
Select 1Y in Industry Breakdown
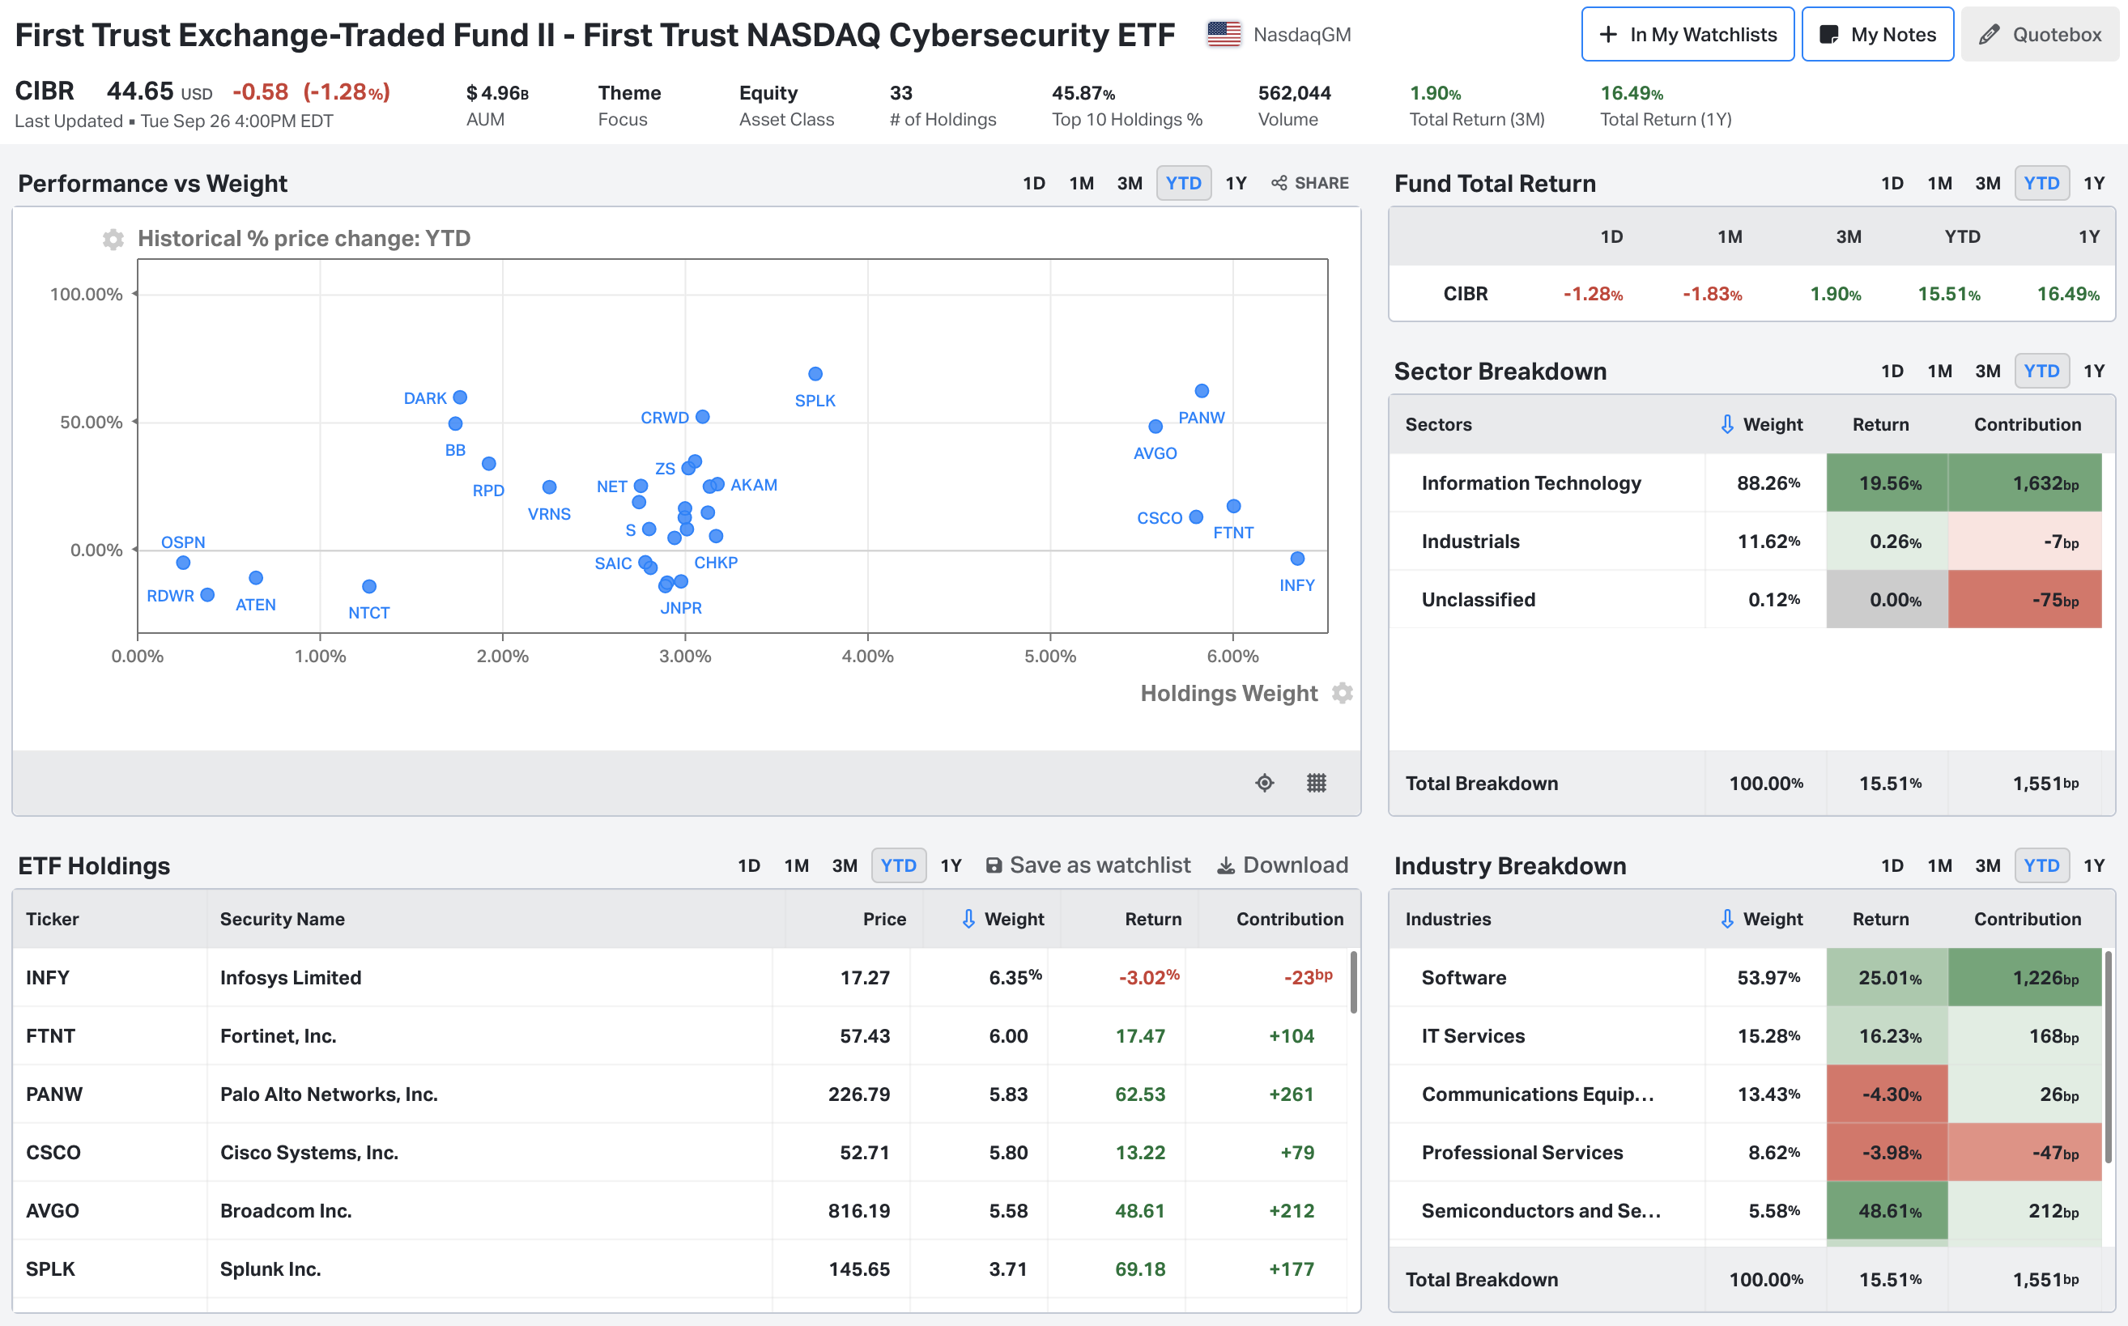coord(2094,865)
